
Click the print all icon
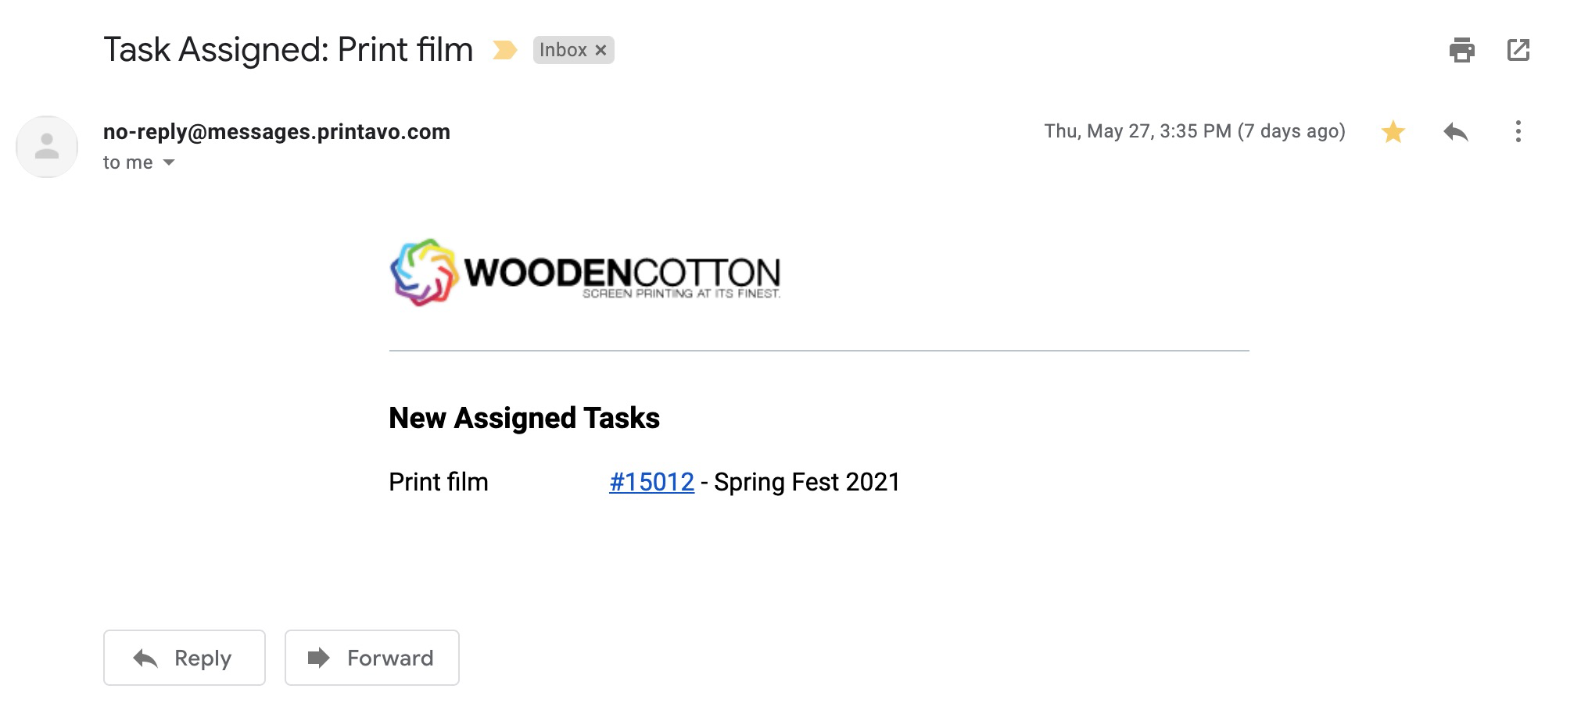tap(1461, 50)
